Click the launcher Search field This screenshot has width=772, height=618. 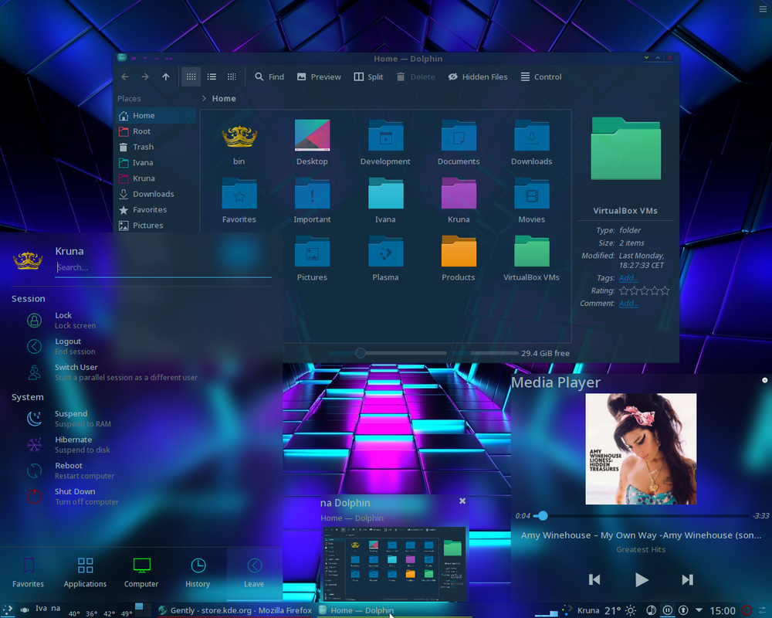click(x=164, y=267)
